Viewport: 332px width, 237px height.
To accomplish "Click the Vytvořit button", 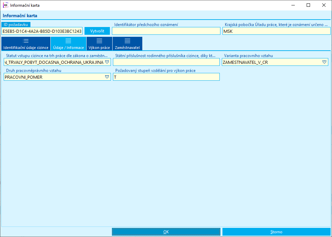I will click(x=97, y=31).
